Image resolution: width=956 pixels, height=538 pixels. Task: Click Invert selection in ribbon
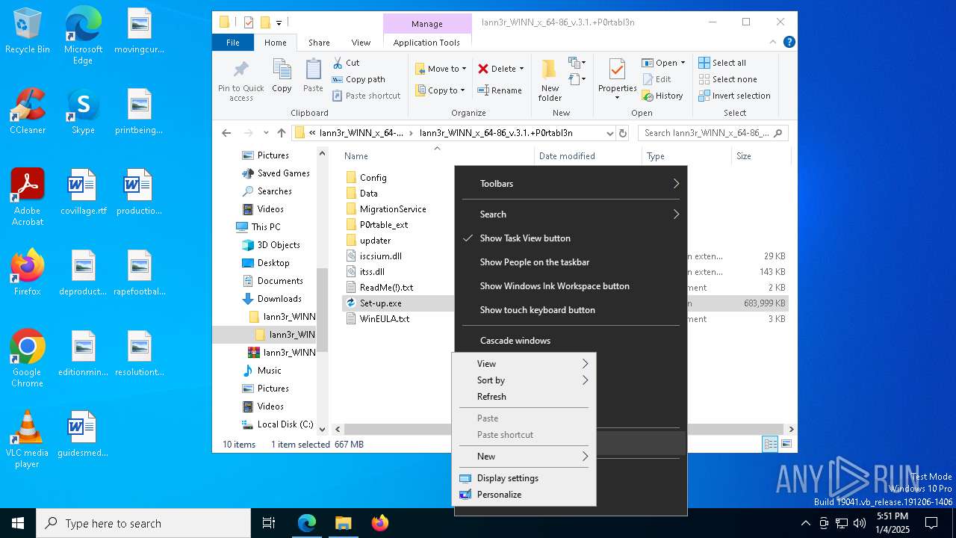point(734,96)
